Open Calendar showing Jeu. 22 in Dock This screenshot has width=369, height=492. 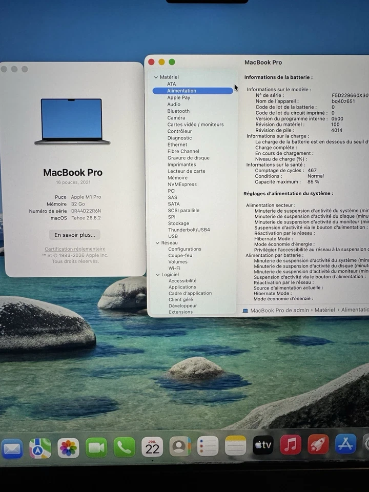tap(152, 446)
